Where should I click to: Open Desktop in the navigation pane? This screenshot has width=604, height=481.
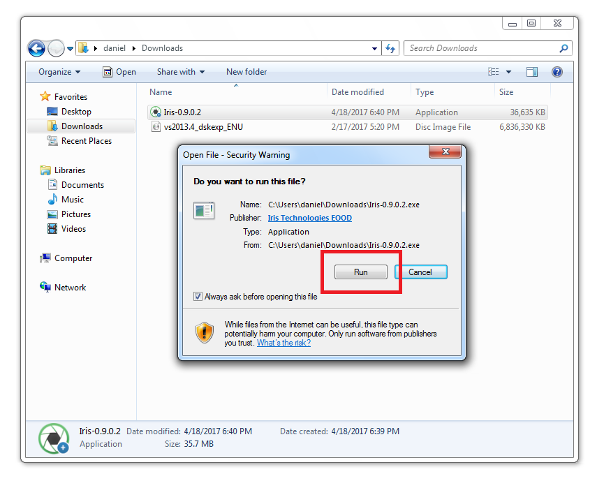pos(76,112)
